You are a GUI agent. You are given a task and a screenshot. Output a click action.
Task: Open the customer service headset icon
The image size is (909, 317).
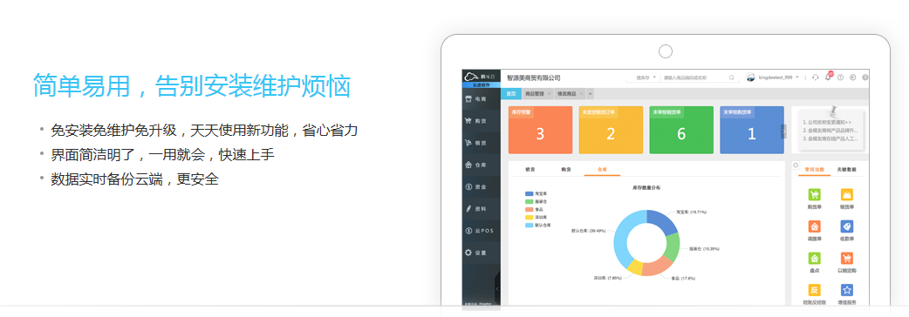[x=816, y=77]
